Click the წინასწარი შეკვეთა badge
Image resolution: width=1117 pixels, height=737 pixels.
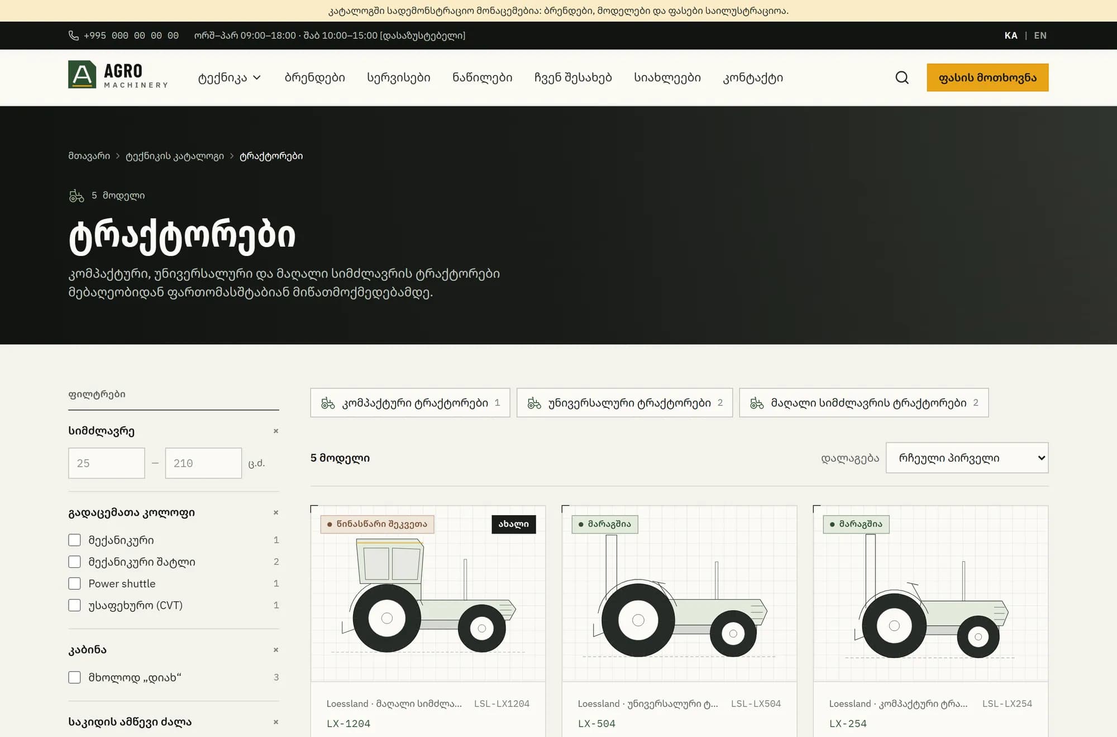(x=377, y=524)
